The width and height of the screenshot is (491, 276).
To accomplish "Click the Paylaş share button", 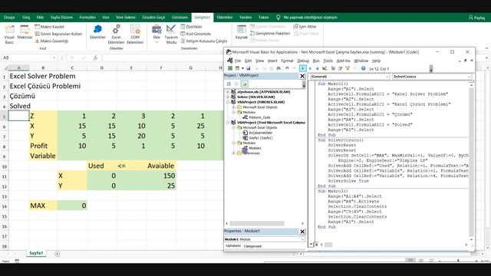I will (476, 18).
